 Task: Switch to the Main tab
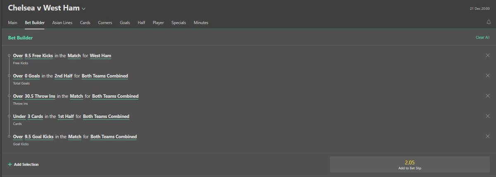pyautogui.click(x=12, y=23)
